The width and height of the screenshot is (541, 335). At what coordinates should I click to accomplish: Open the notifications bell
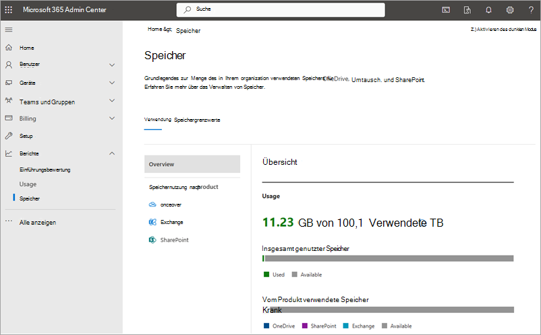(x=488, y=10)
